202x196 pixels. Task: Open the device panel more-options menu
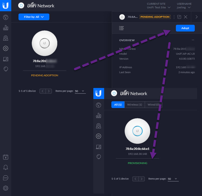pos(174,17)
